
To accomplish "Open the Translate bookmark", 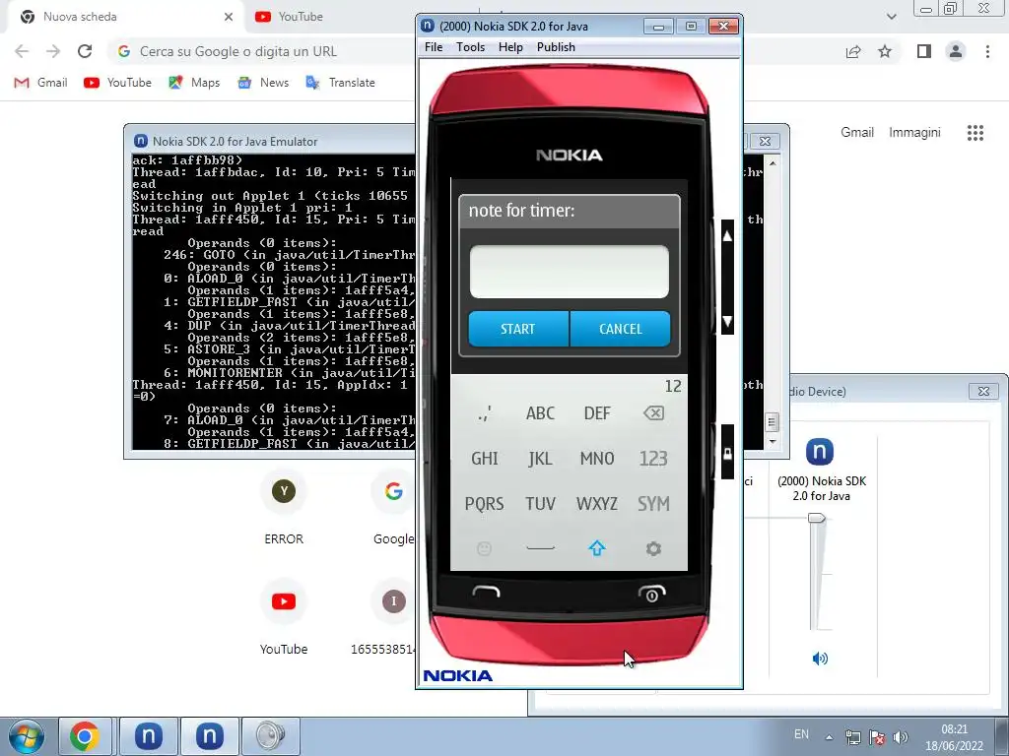I will 340,83.
